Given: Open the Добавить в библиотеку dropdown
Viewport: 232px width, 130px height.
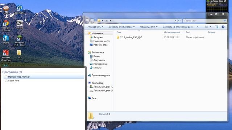Looking at the screenshot, I should click(x=121, y=27).
